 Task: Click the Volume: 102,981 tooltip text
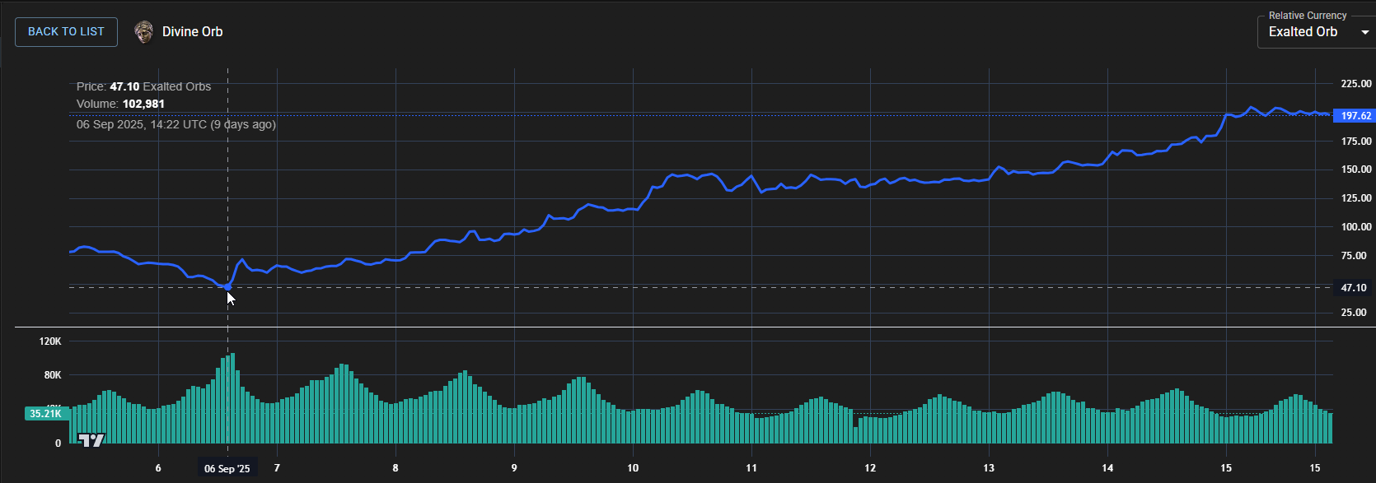click(120, 104)
